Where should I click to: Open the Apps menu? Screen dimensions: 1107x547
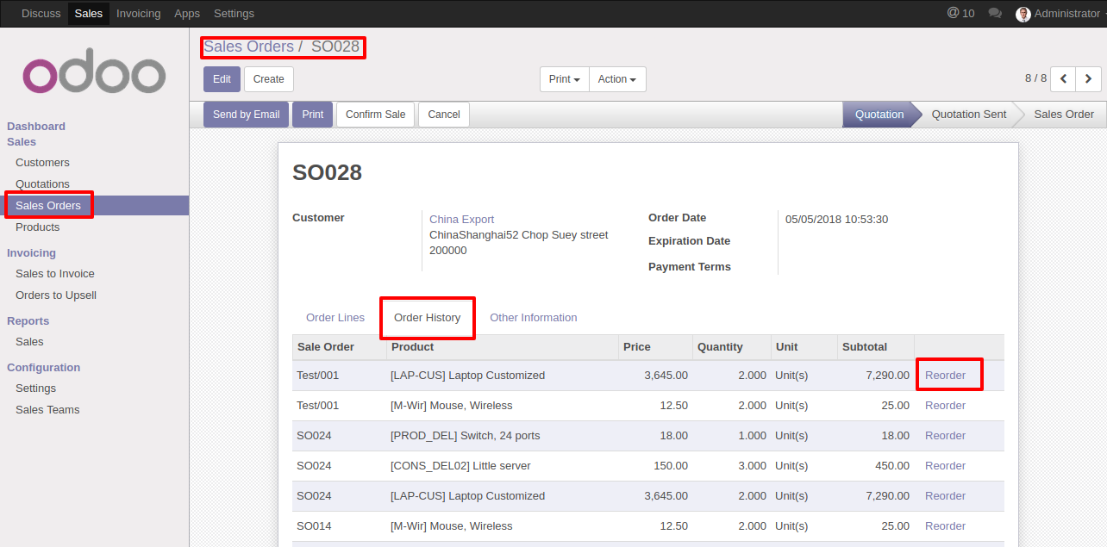187,14
